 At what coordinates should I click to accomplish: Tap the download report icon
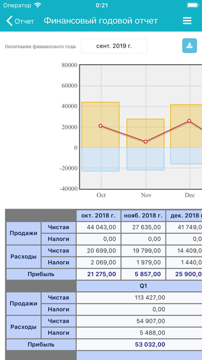pyautogui.click(x=190, y=46)
